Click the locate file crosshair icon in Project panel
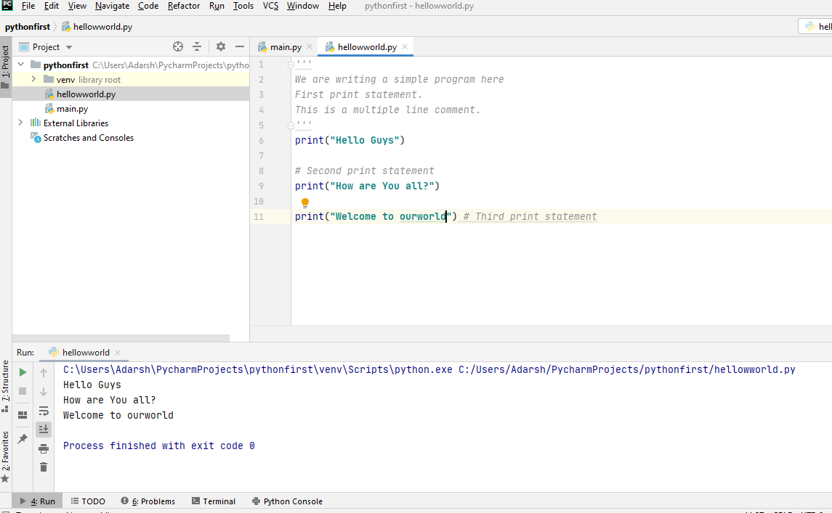832x513 pixels. (x=178, y=46)
